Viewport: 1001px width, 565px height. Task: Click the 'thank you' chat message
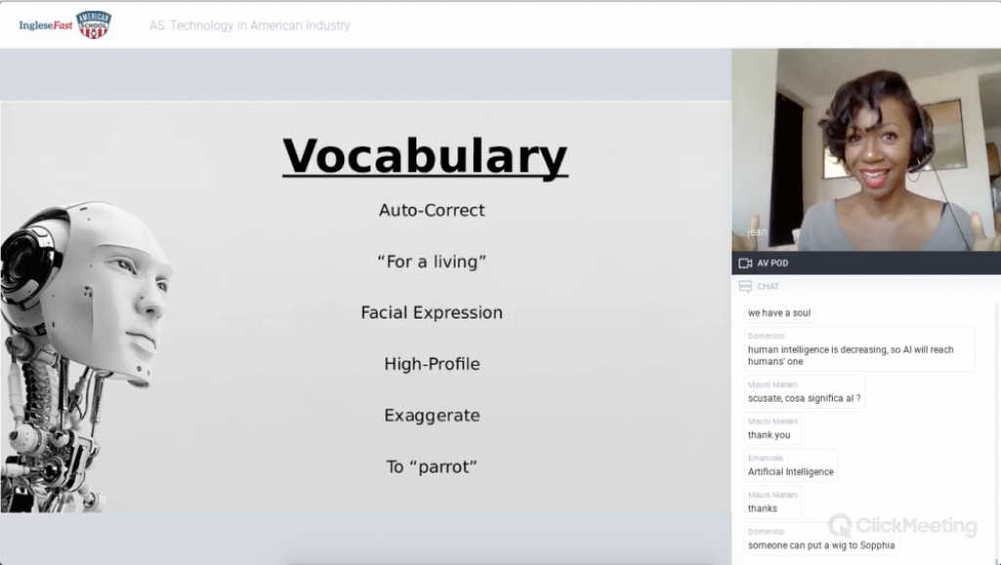769,435
